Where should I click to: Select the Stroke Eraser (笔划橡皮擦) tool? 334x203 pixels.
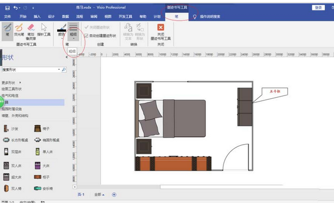[x=31, y=32]
